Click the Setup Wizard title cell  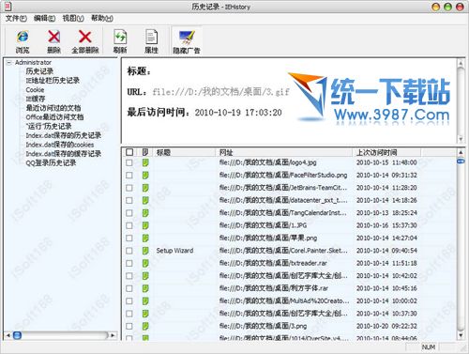click(174, 251)
